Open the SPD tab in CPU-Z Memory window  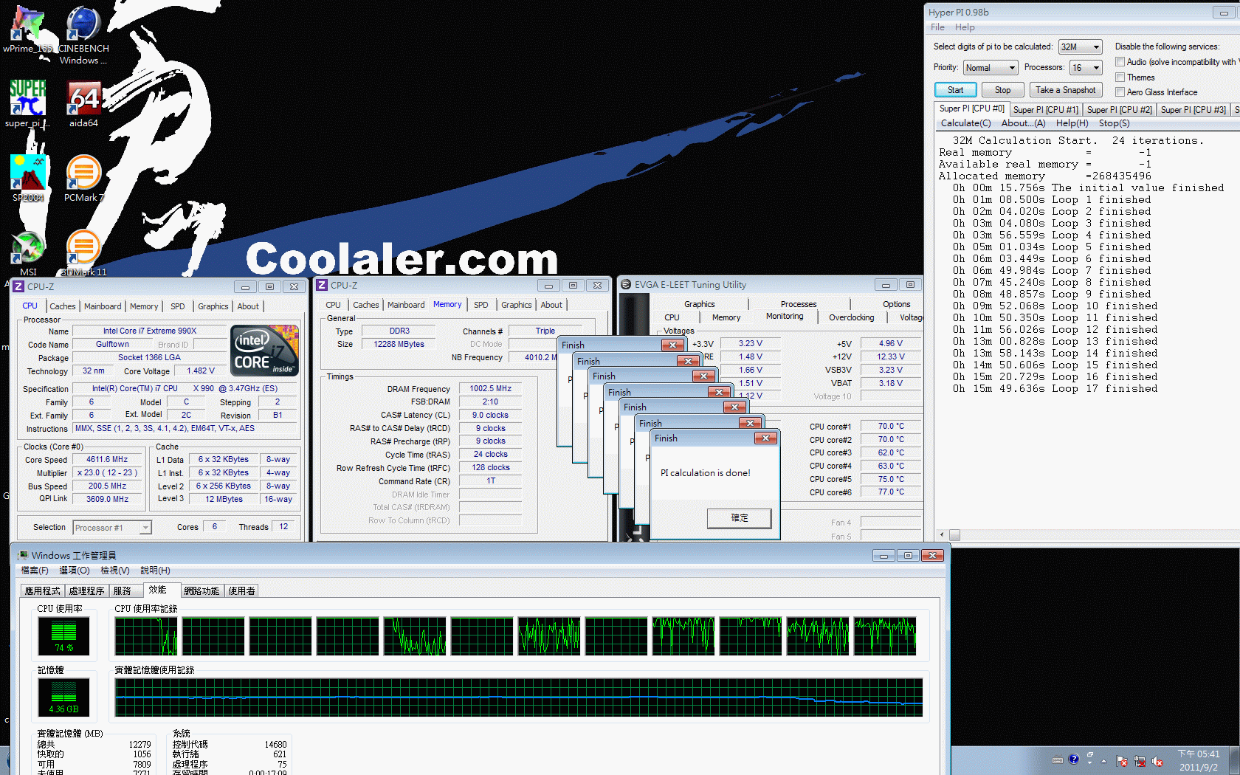click(x=481, y=305)
